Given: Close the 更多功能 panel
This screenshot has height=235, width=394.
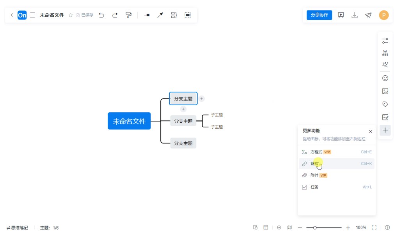Looking at the screenshot, I should (x=370, y=132).
